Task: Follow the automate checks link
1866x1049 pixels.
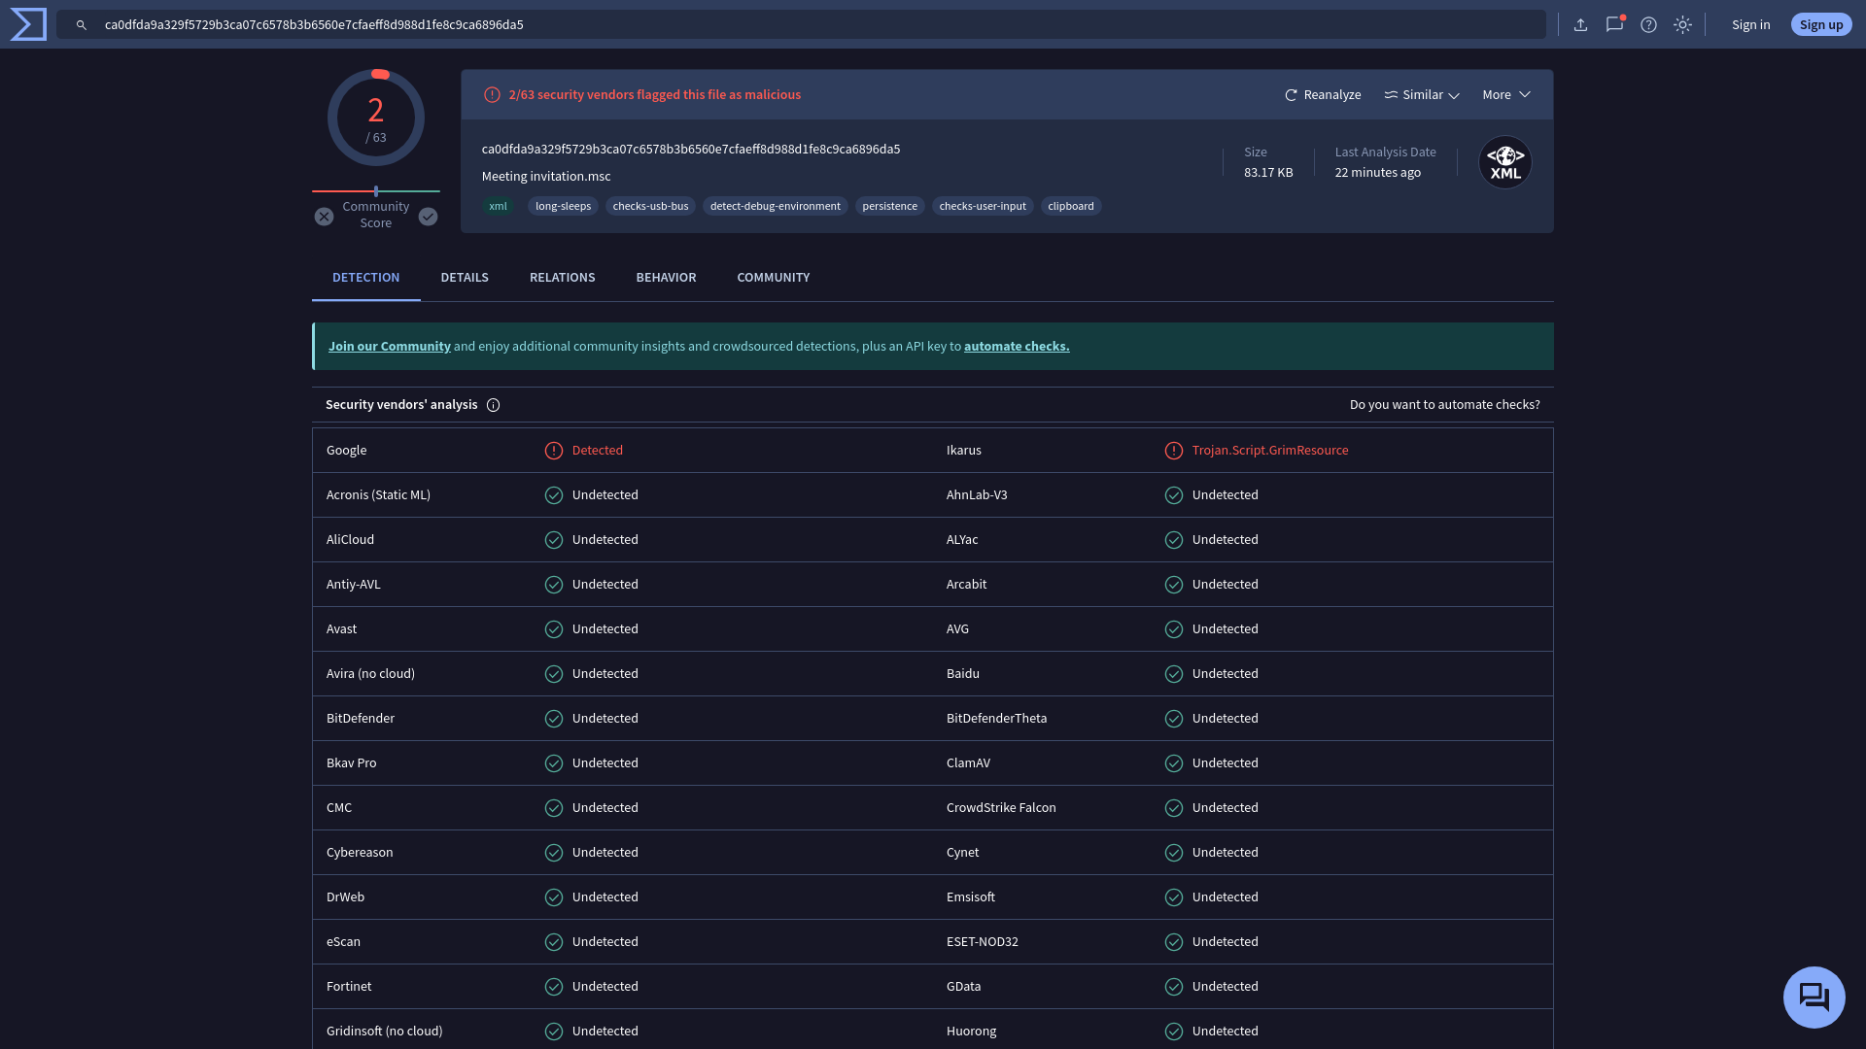Action: (1017, 347)
